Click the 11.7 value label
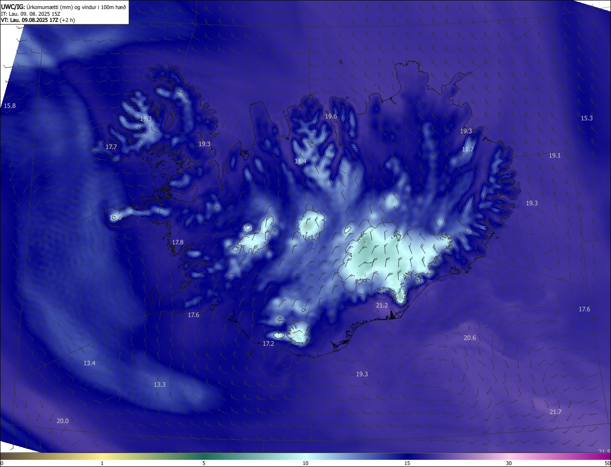The height and width of the screenshot is (467, 611). click(x=468, y=149)
